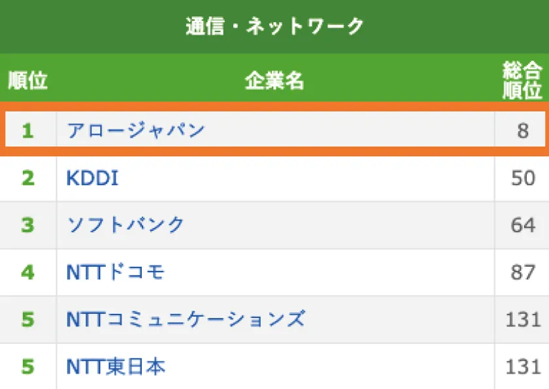Click rank number 2 beside KDDI
The image size is (549, 389).
coord(27,178)
